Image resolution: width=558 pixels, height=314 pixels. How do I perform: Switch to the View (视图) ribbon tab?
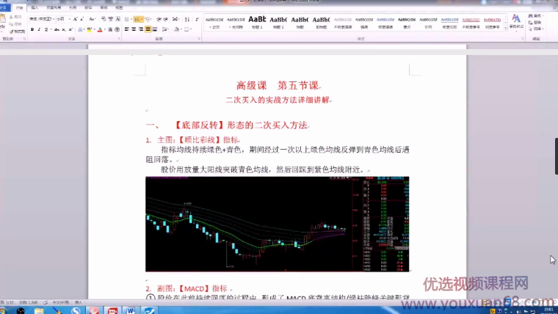[x=119, y=7]
